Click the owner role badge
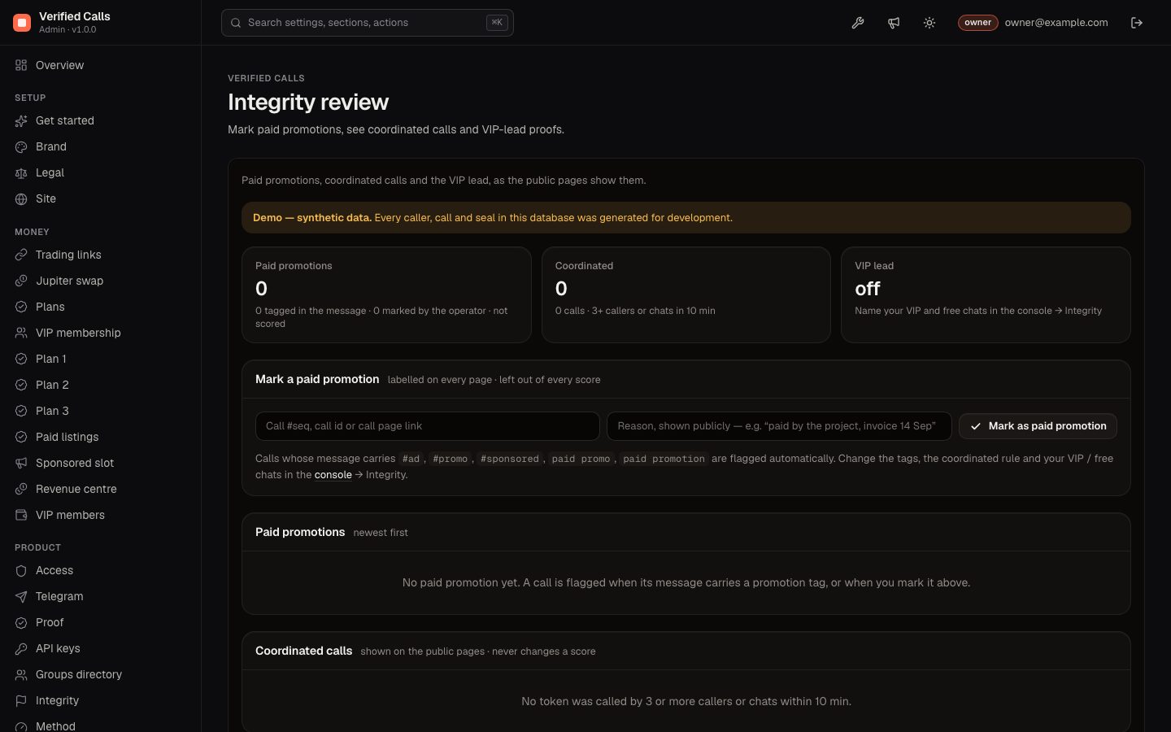Image resolution: width=1171 pixels, height=732 pixels. click(977, 23)
